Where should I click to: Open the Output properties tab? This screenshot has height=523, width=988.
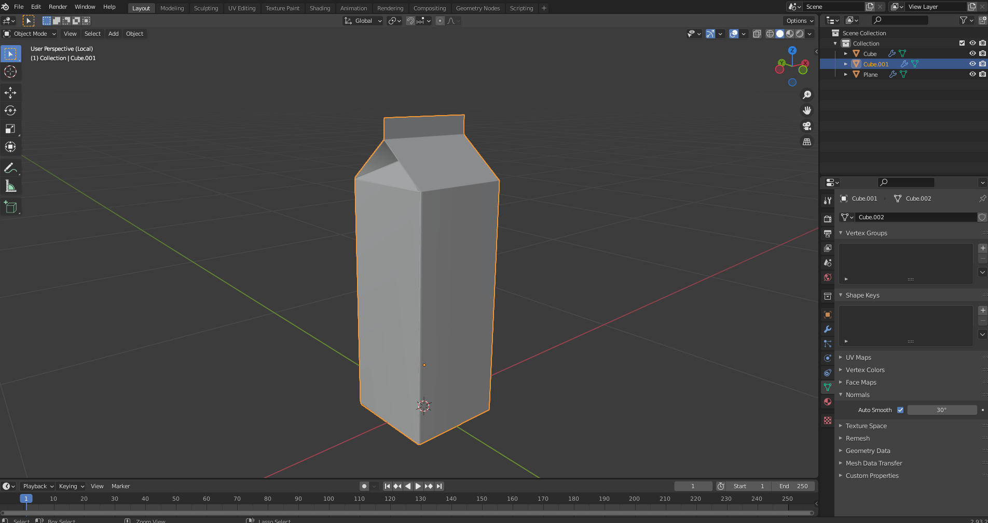click(x=828, y=234)
